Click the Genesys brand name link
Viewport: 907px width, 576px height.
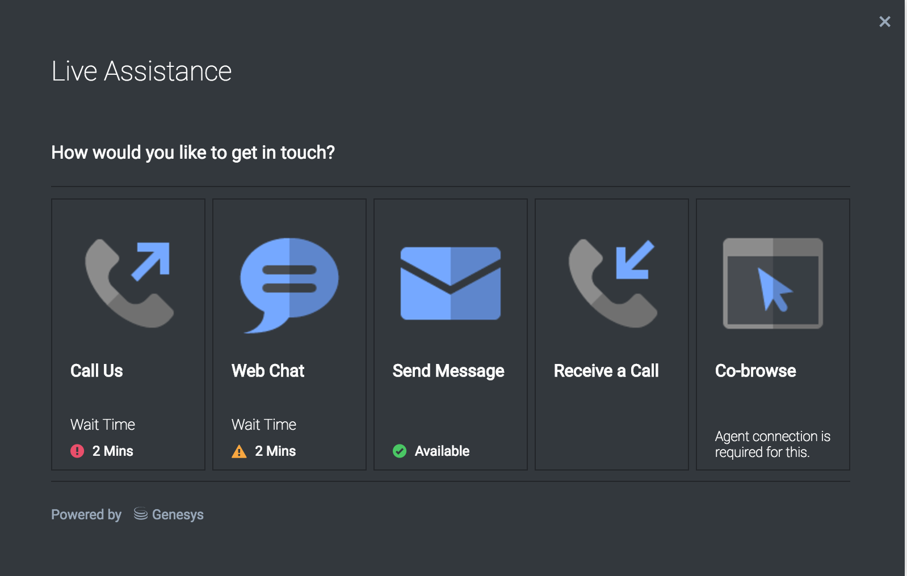pyautogui.click(x=178, y=515)
